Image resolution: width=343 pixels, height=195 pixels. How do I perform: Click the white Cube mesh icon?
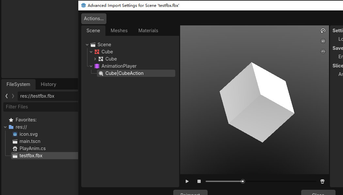pyautogui.click(x=101, y=59)
